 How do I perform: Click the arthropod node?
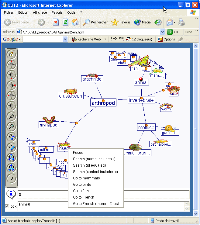click(103, 103)
